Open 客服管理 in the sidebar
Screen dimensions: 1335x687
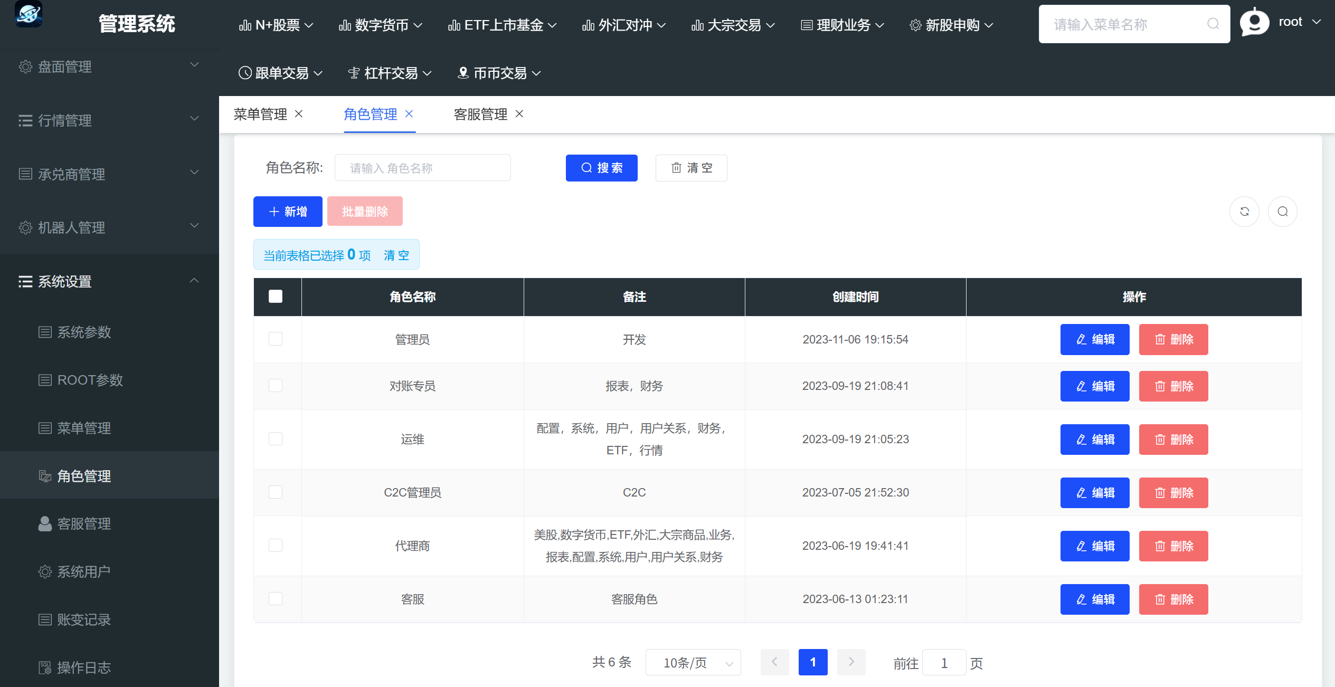83,523
